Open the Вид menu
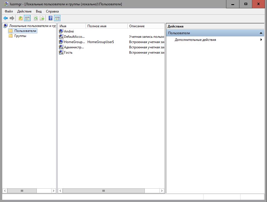This screenshot has width=267, height=202. [39, 11]
